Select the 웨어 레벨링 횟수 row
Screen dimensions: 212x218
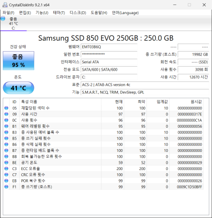[x=103, y=126]
